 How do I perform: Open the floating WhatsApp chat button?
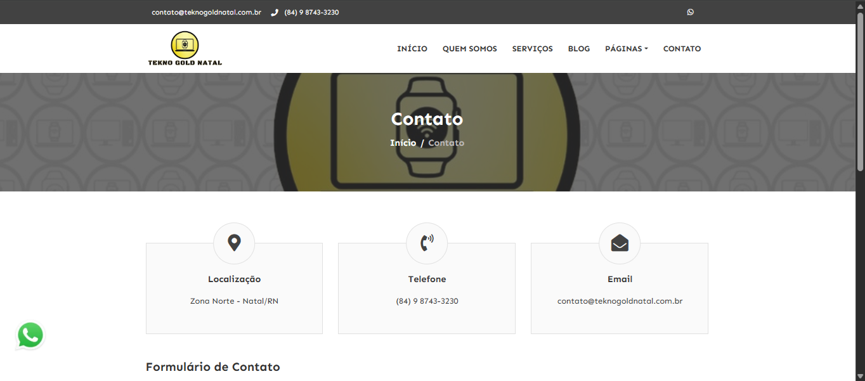point(30,335)
